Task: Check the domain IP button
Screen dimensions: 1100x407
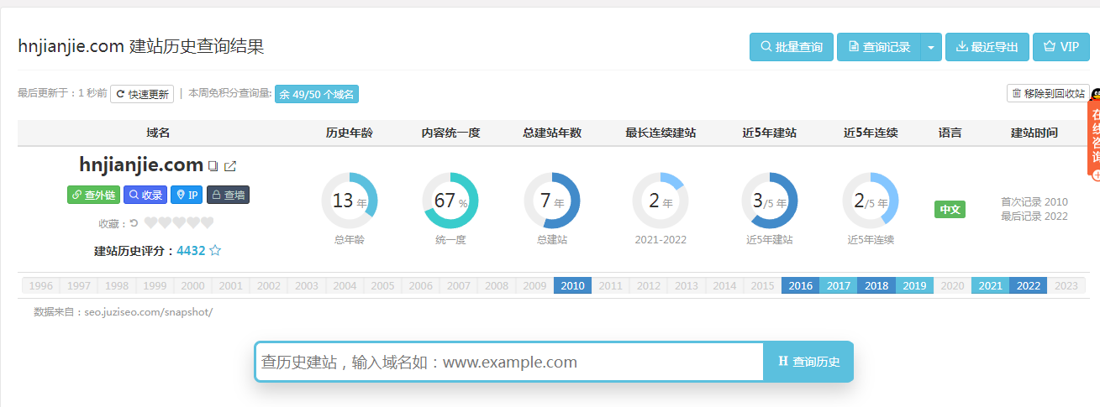Action: pos(187,195)
